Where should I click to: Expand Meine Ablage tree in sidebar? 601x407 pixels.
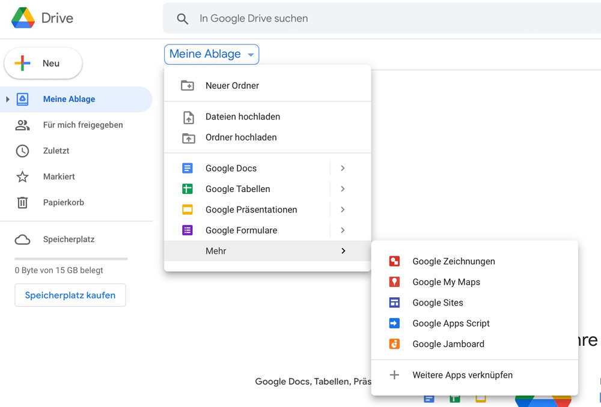(8, 99)
